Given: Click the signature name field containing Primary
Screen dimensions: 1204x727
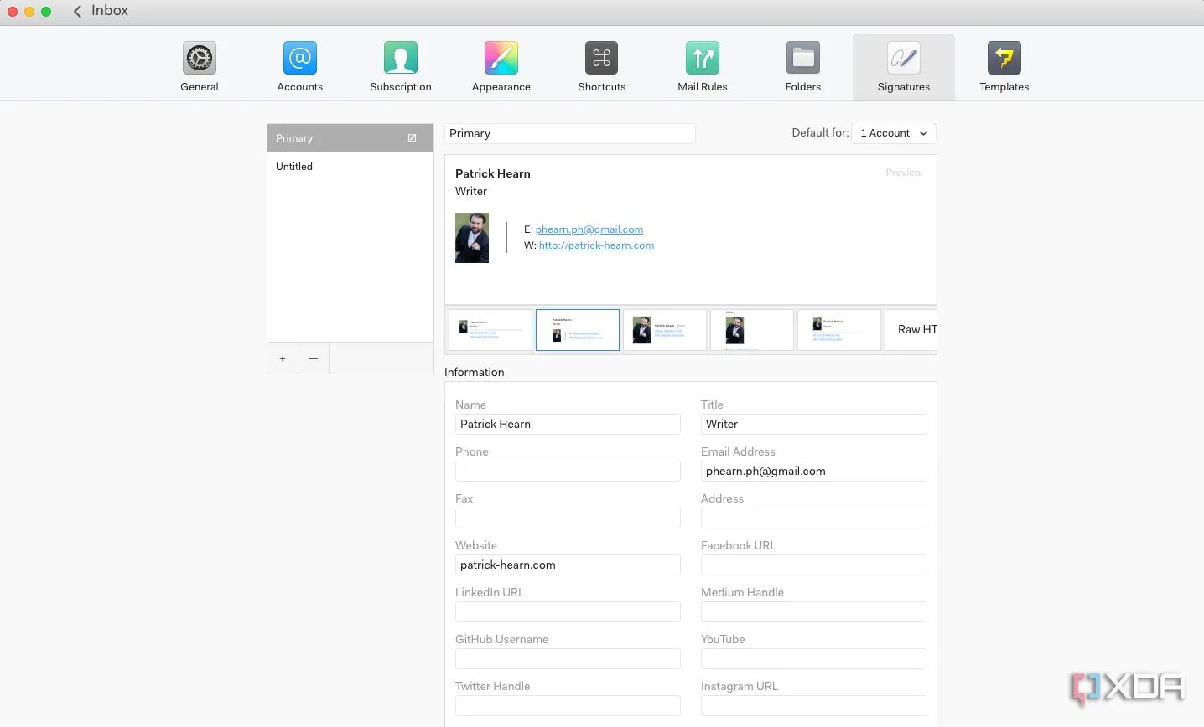Looking at the screenshot, I should point(570,133).
